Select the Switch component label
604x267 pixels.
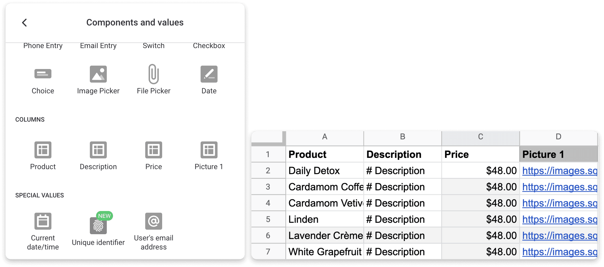(154, 46)
